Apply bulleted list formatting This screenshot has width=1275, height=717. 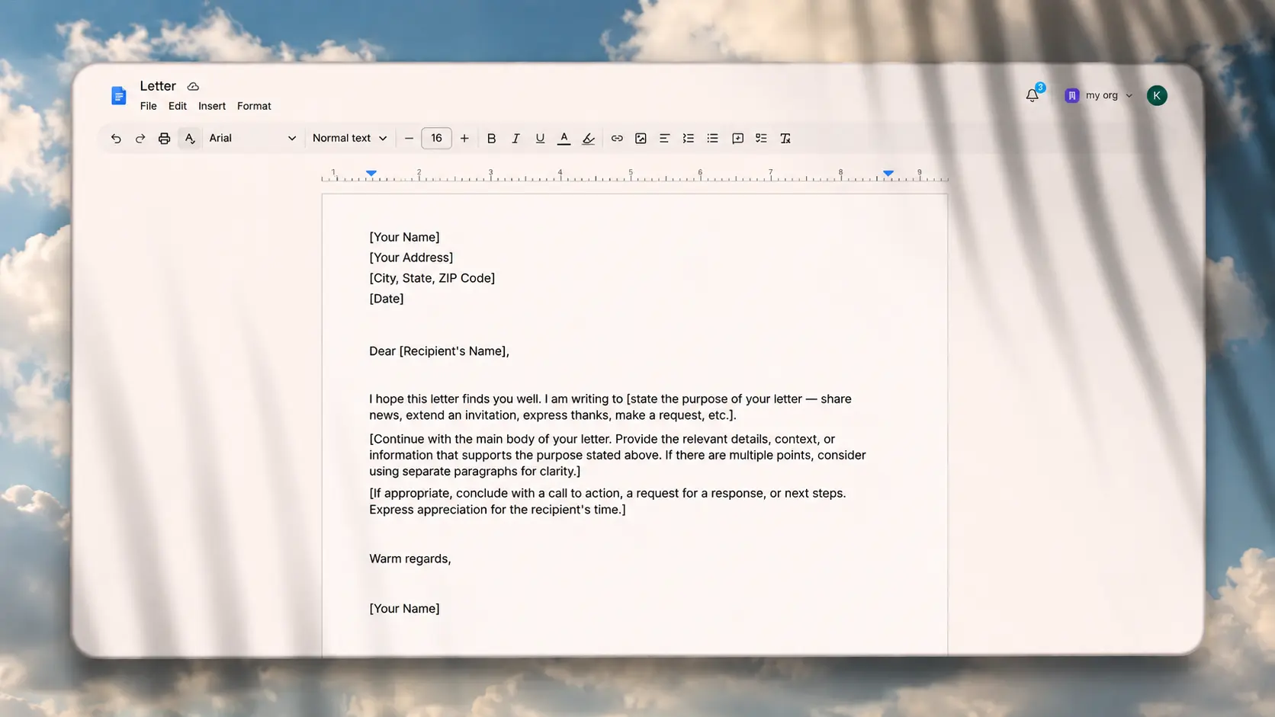click(x=712, y=139)
